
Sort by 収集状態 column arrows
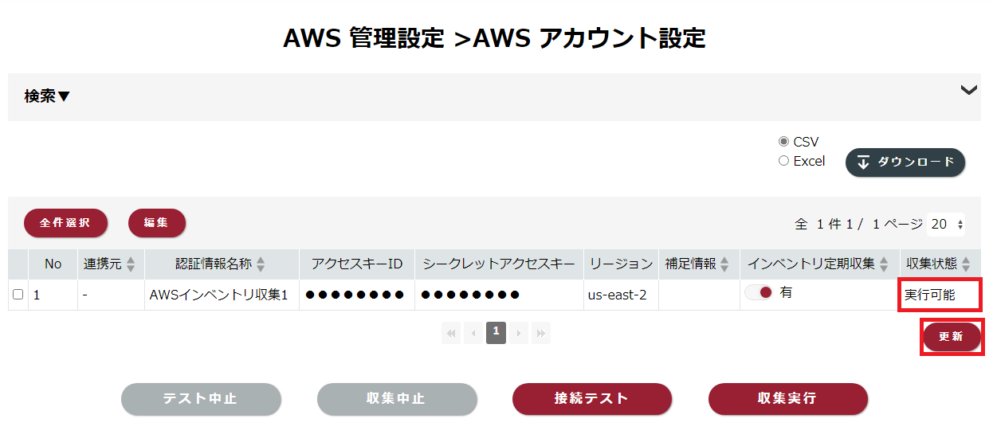(966, 264)
